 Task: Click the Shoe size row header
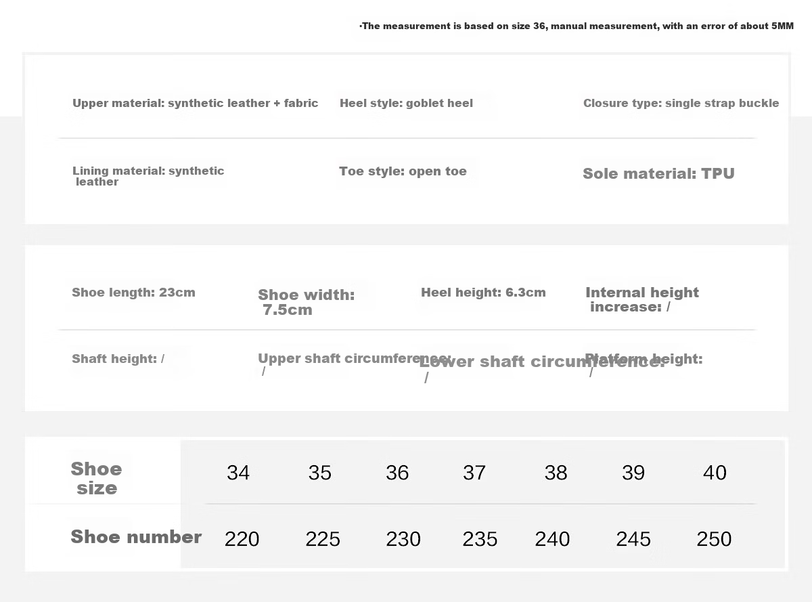(x=97, y=478)
